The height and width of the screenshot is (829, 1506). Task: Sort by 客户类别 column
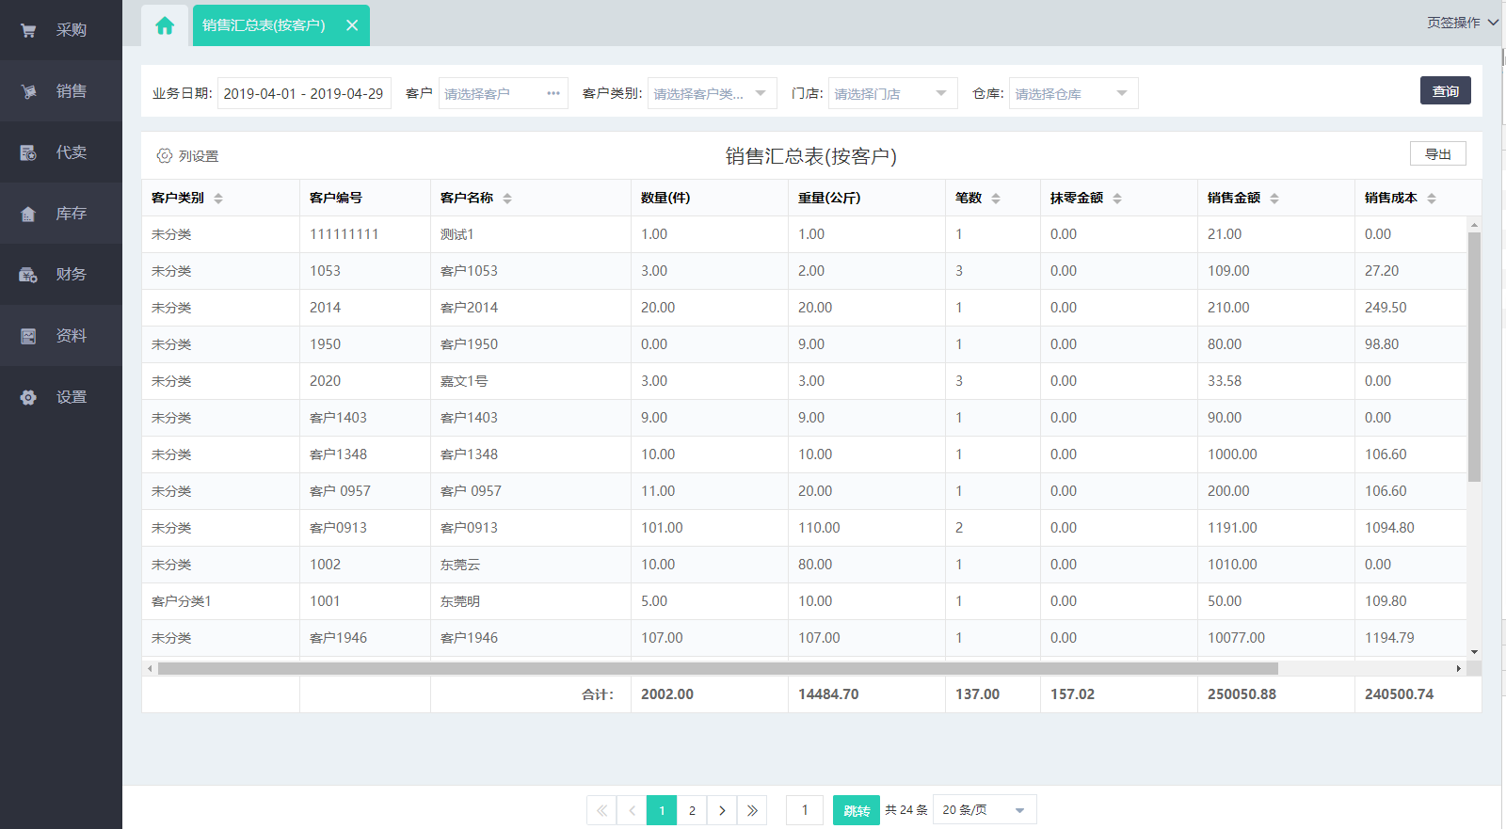click(x=218, y=198)
